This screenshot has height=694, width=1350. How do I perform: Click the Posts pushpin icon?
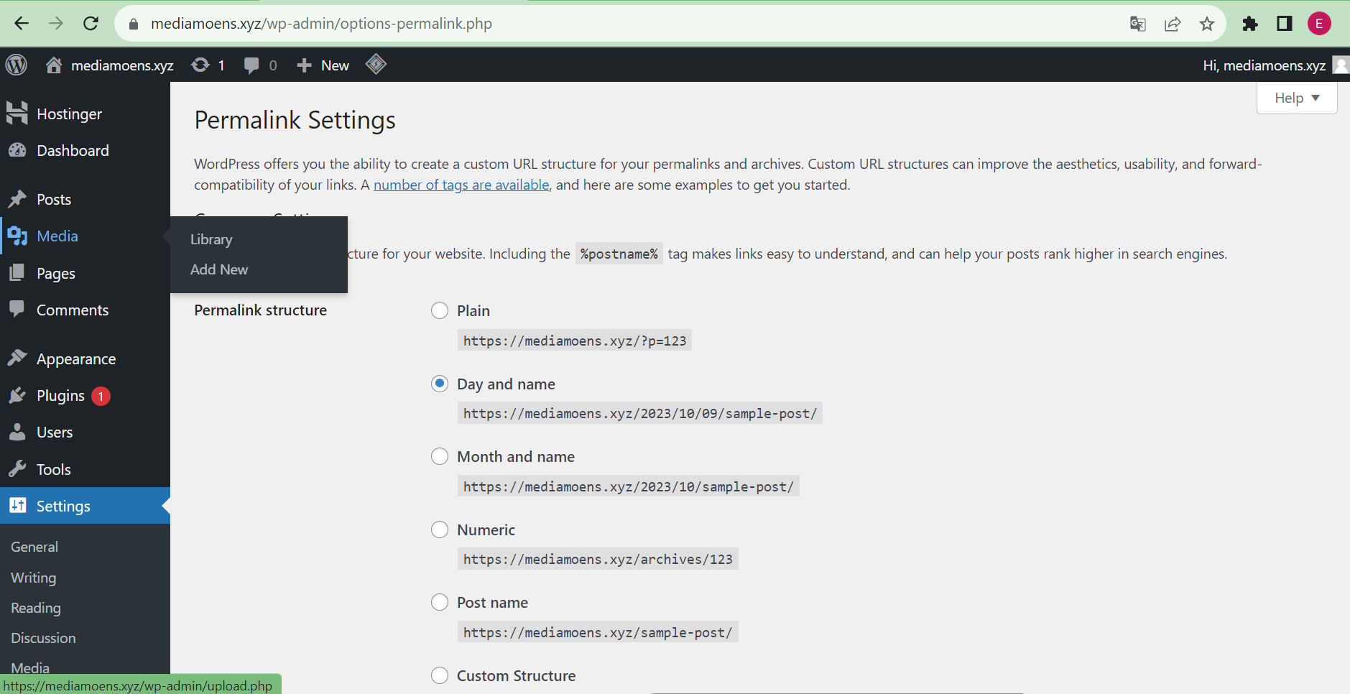[17, 199]
